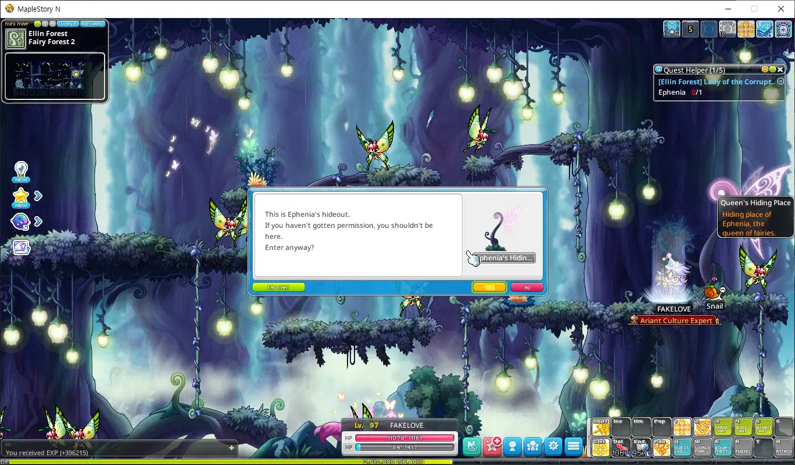The width and height of the screenshot is (795, 465).
Task: Open Quest Log from quickslot Q
Action: click(x=682, y=447)
